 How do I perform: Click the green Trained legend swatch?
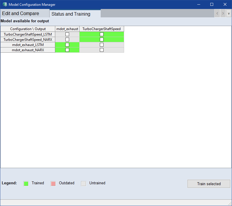pos(26,183)
